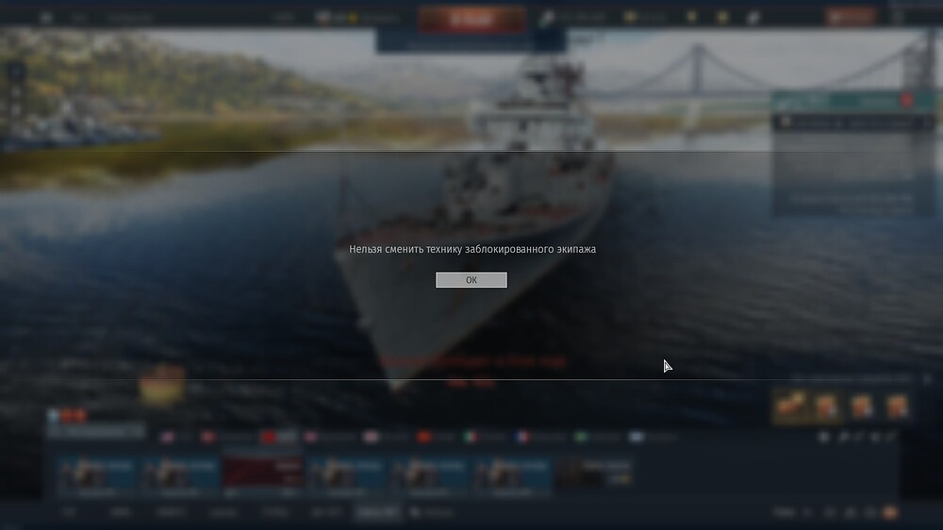This screenshot has height=530, width=943.
Task: Click the red icon in the teal panel
Action: tap(907, 101)
